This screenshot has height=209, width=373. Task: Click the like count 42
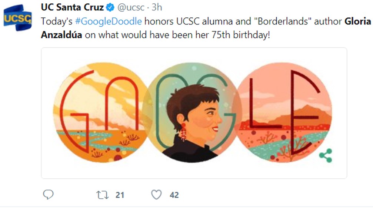coord(174,195)
